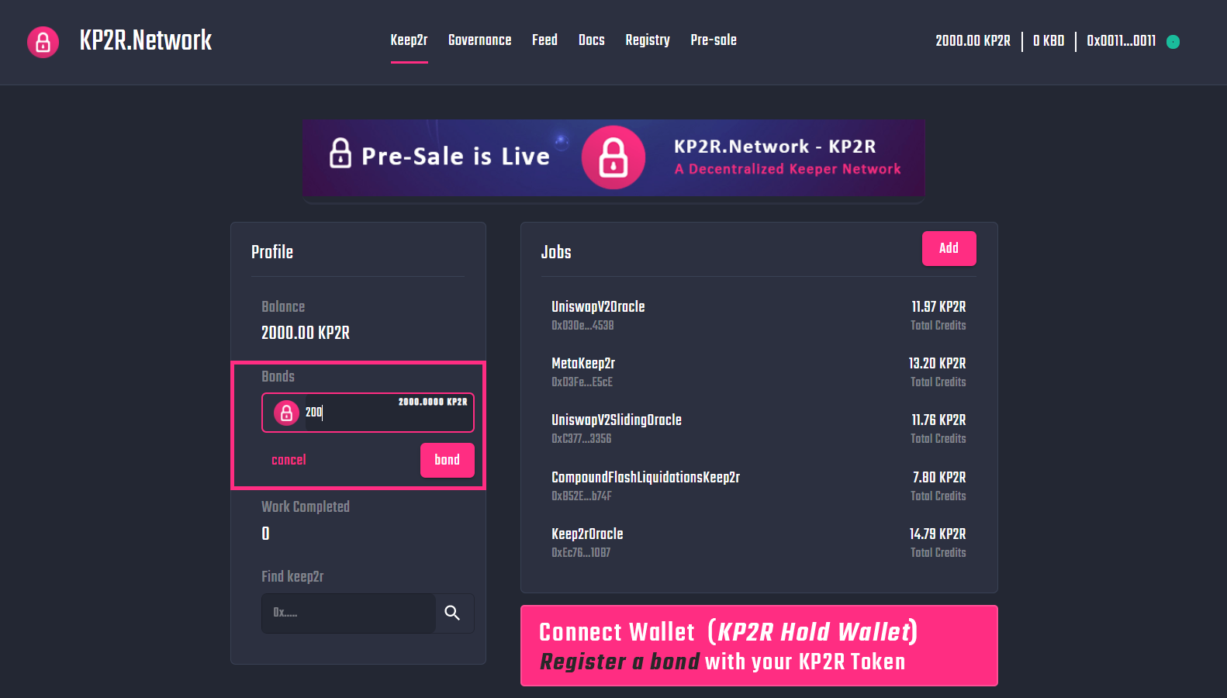Click the 0xC377...3356 job address
1227x698 pixels.
581,439
